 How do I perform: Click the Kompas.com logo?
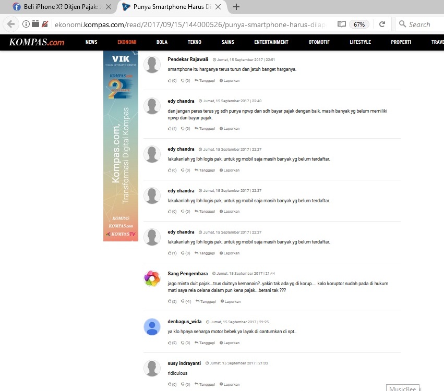pyautogui.click(x=37, y=42)
